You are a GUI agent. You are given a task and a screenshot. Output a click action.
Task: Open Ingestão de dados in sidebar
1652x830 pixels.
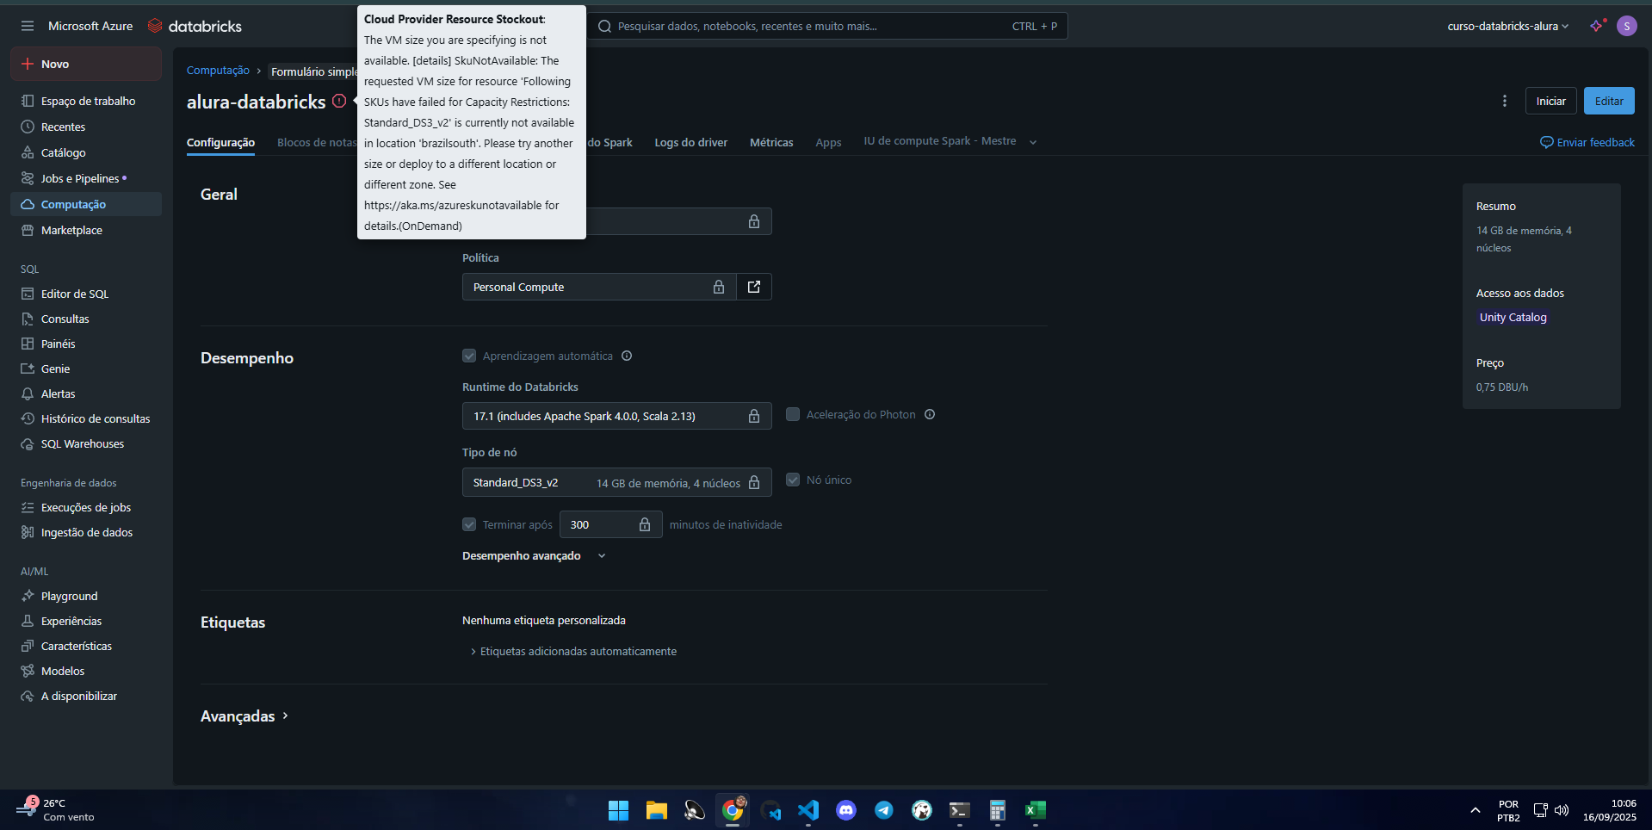pos(86,532)
